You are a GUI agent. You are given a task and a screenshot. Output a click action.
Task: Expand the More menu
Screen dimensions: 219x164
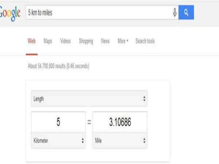coord(123,41)
